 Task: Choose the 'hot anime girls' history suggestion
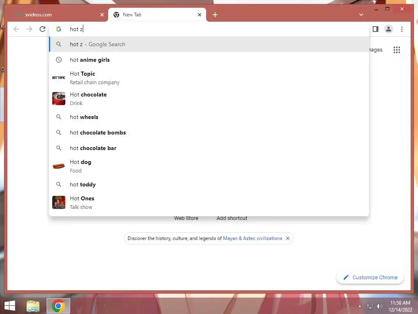tap(209, 60)
